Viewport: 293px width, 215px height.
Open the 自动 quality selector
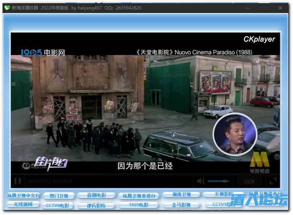(x=249, y=181)
